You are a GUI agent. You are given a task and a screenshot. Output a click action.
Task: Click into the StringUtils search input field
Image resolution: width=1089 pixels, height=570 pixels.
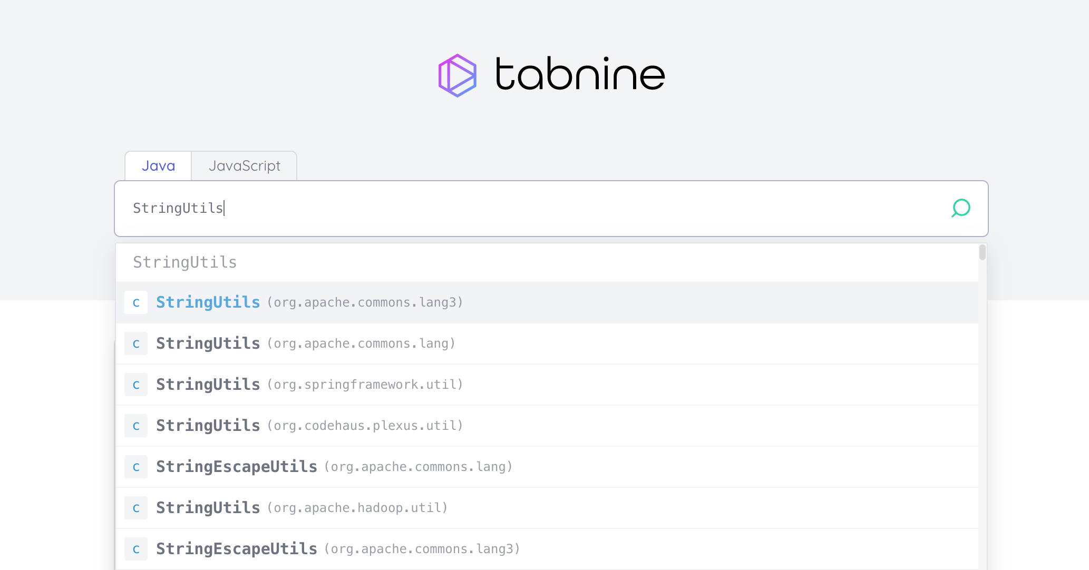(x=527, y=208)
